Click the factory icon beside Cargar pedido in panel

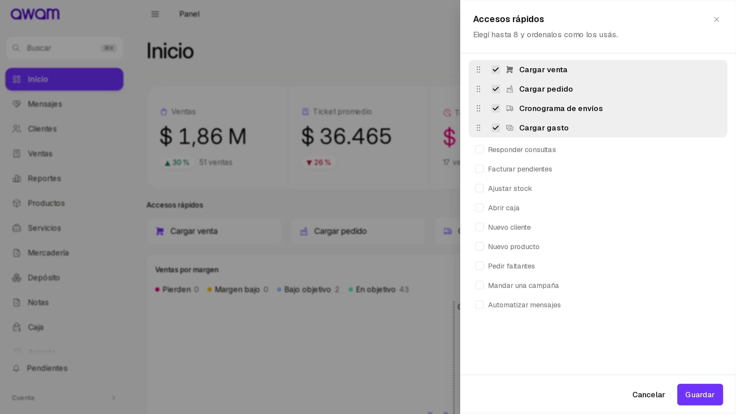pos(510,89)
